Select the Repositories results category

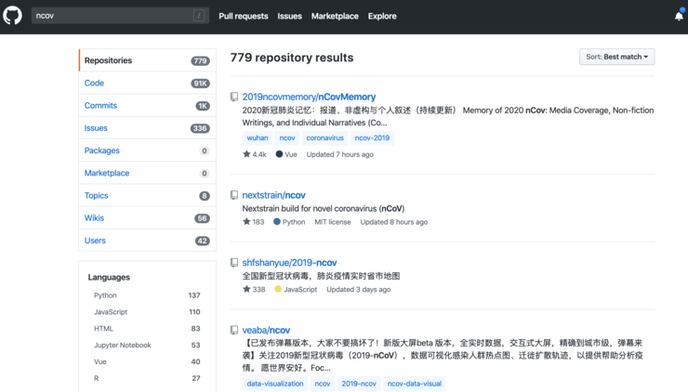(148, 60)
